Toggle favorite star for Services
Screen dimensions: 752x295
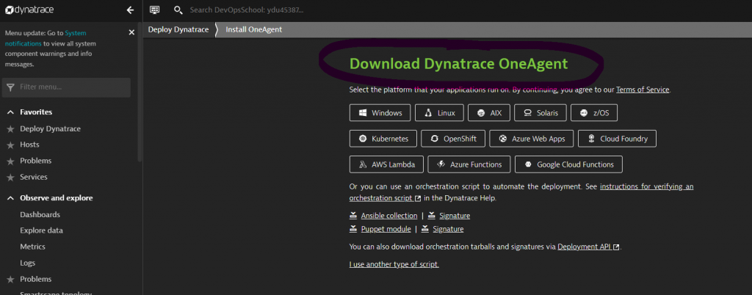[x=10, y=177]
